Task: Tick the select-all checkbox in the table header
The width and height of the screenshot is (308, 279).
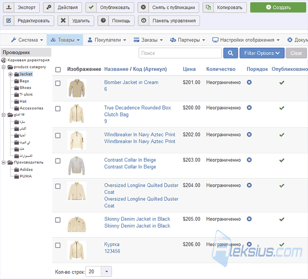Action: (x=58, y=70)
